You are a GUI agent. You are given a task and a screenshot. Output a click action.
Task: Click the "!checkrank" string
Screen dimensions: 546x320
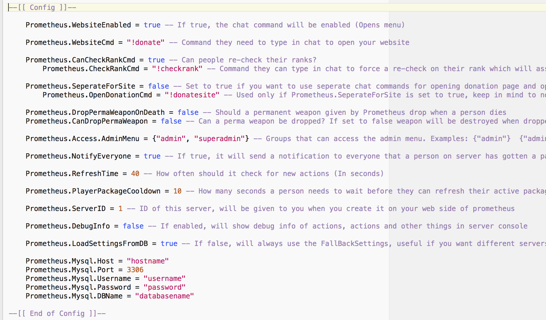177,69
